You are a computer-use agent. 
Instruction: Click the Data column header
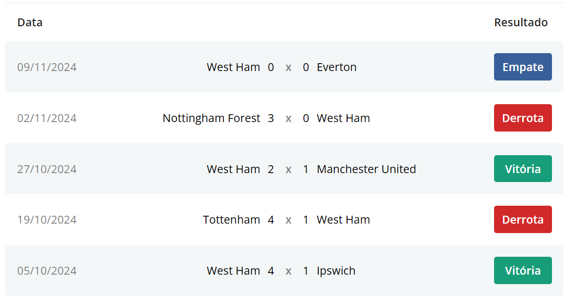pyautogui.click(x=30, y=23)
